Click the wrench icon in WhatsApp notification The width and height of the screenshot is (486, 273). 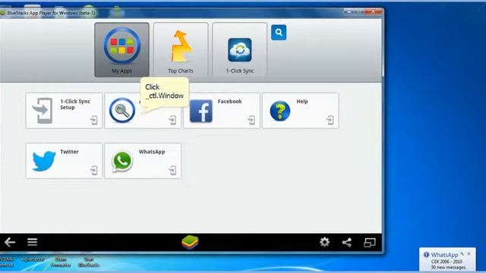(x=462, y=254)
